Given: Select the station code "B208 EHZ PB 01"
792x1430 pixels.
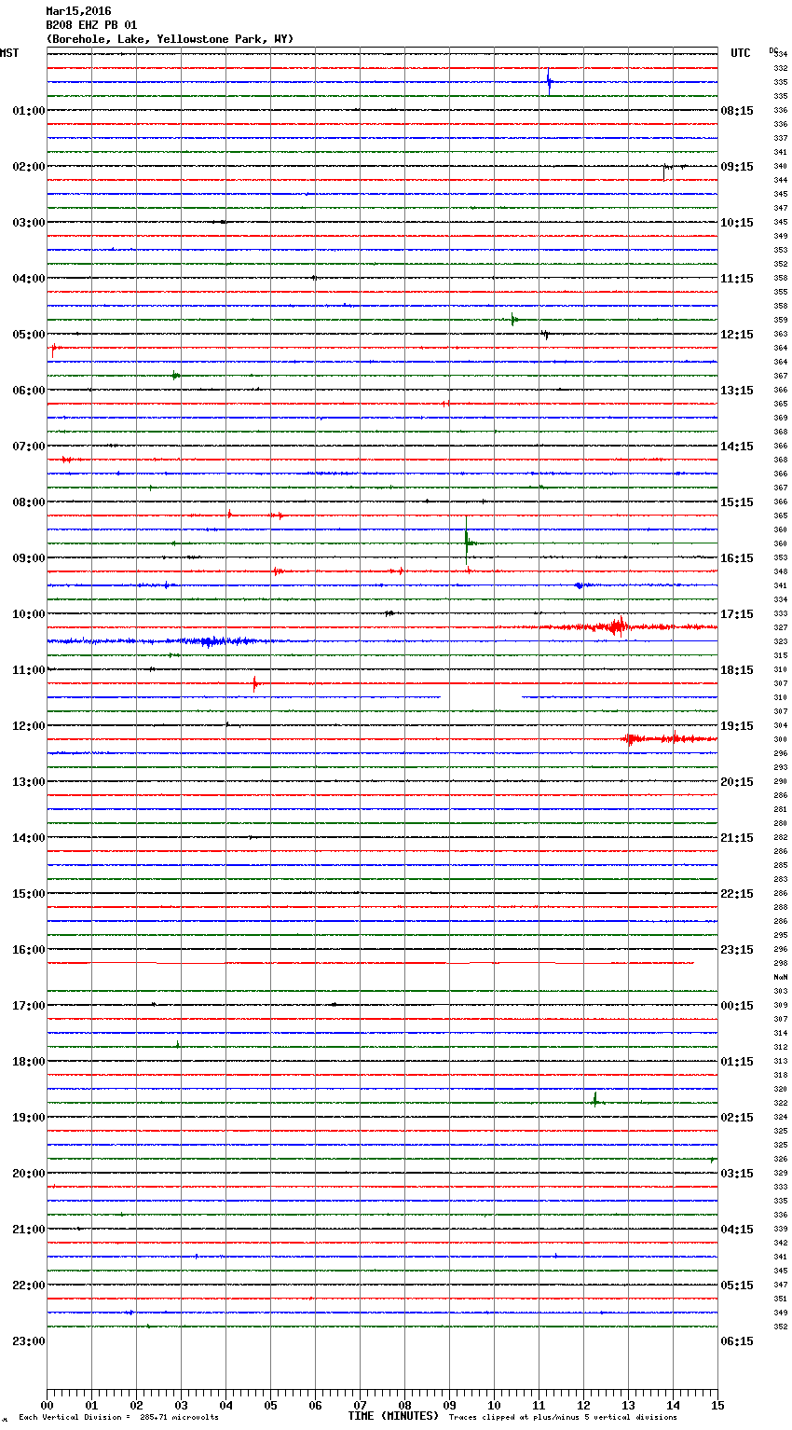Looking at the screenshot, I should [x=91, y=25].
